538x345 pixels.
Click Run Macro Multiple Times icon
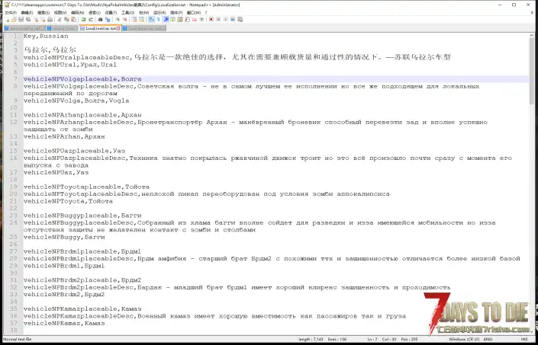pos(233,20)
